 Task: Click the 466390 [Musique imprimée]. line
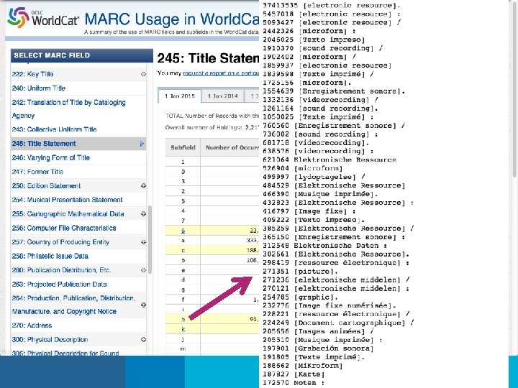point(320,194)
